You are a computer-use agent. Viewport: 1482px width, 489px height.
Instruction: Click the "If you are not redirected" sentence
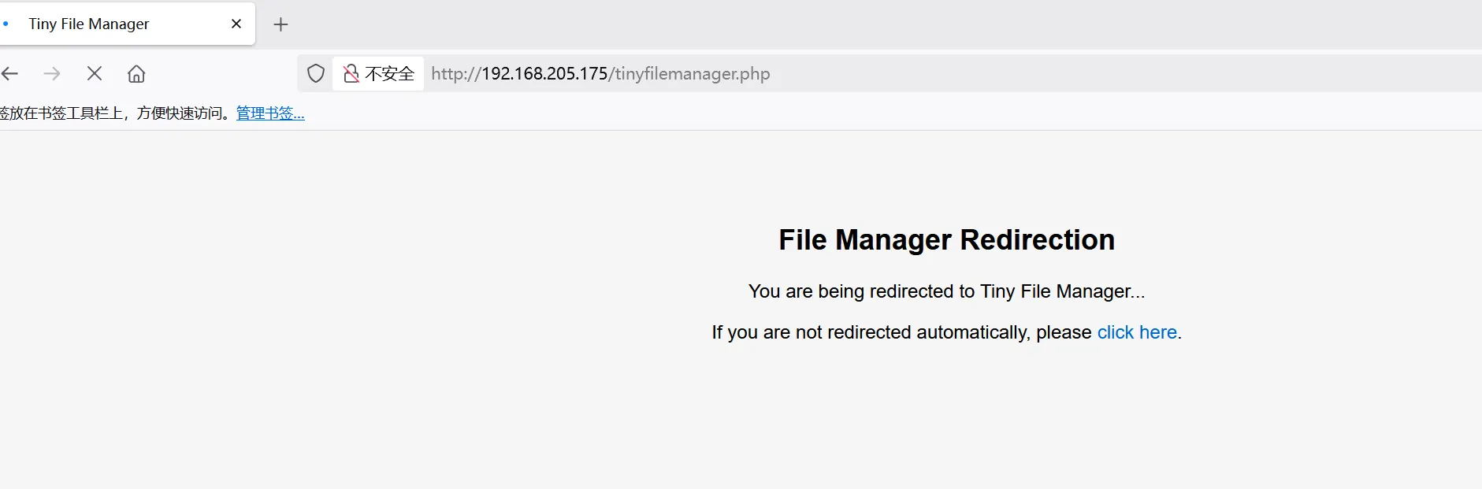(901, 332)
